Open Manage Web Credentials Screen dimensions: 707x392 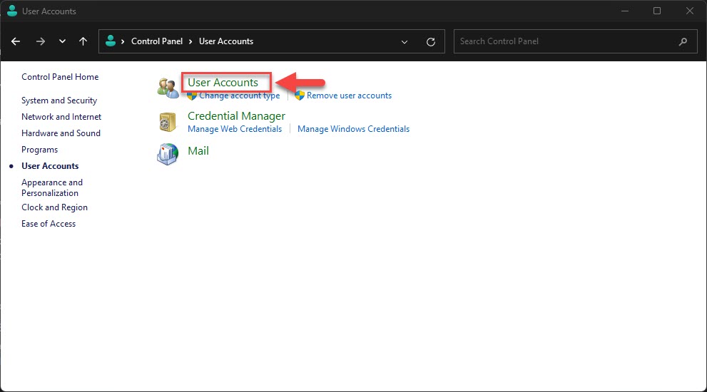pyautogui.click(x=235, y=129)
